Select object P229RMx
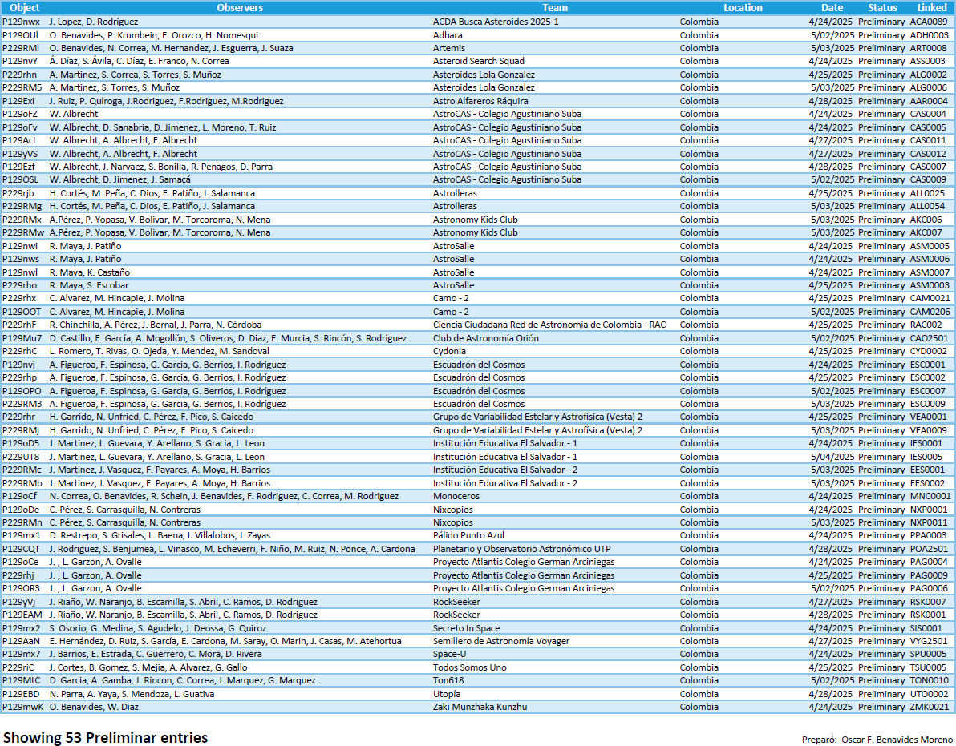This screenshot has height=746, width=956. coord(22,220)
